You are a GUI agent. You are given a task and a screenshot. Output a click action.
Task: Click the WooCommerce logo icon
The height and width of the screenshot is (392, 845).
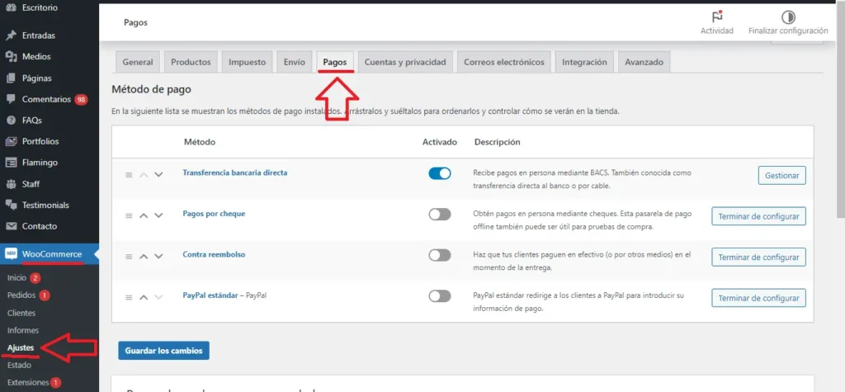tap(11, 254)
